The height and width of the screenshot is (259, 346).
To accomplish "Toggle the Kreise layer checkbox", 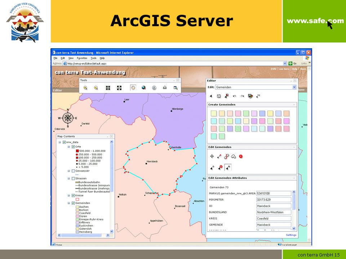I will coord(73,195).
